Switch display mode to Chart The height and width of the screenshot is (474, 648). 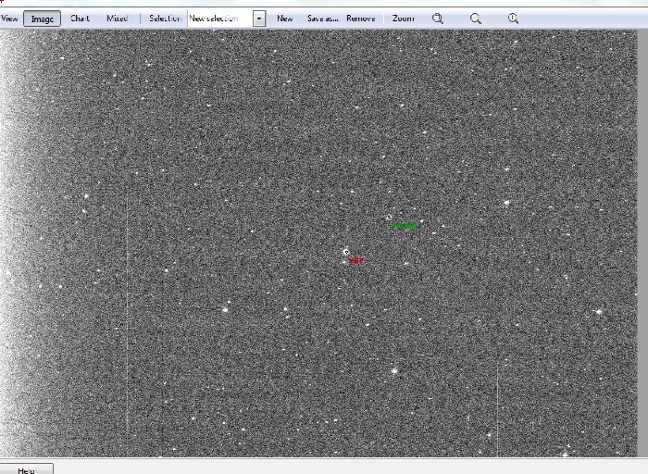(x=80, y=19)
